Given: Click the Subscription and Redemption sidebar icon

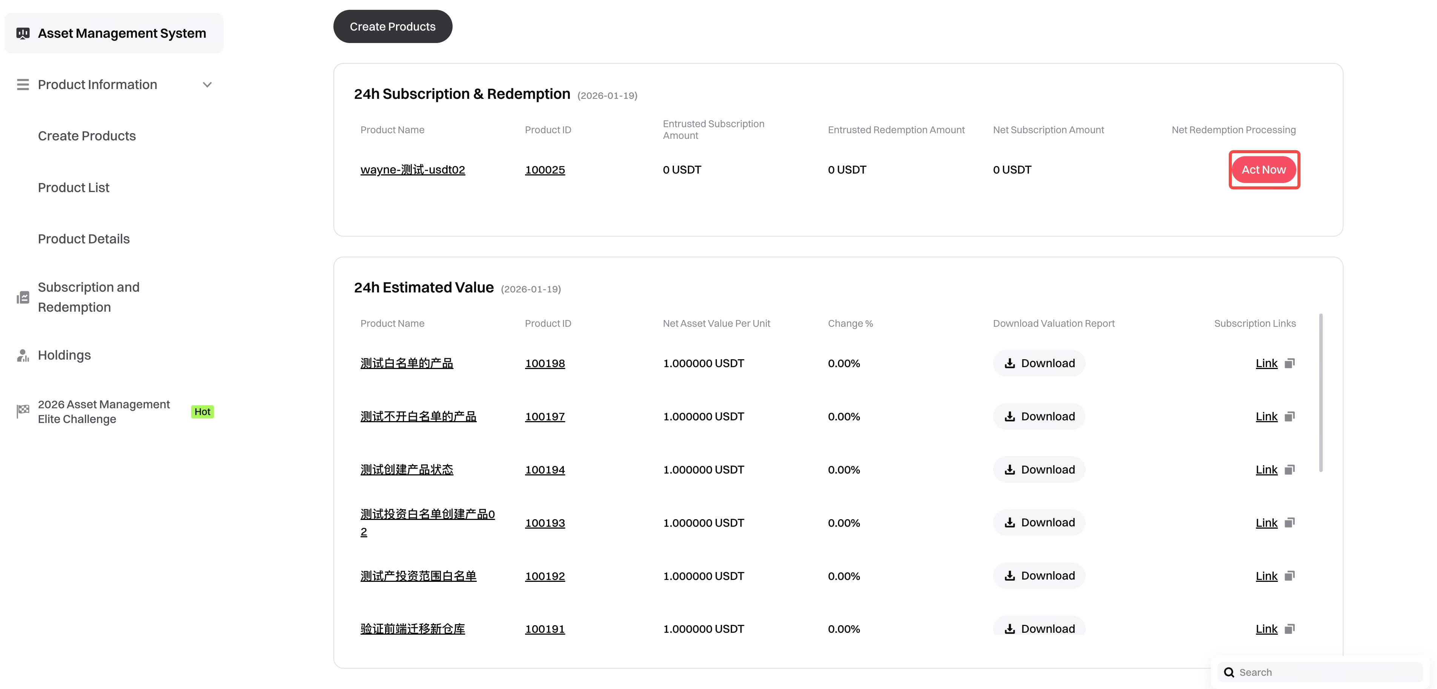Looking at the screenshot, I should point(23,297).
